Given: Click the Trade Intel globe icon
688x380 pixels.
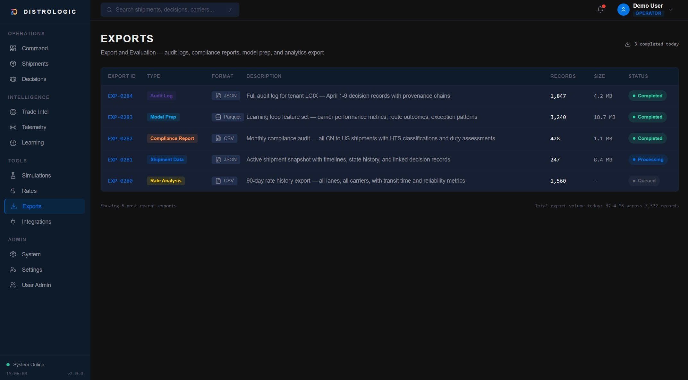Looking at the screenshot, I should 13,112.
